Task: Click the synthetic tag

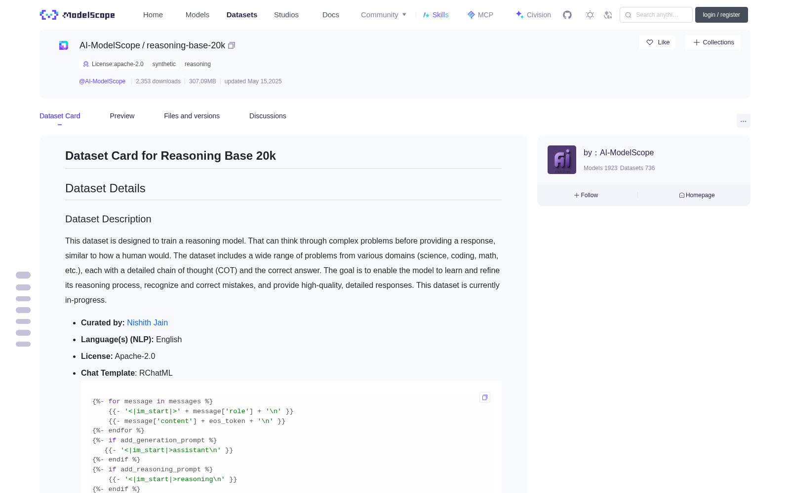Action: 164,64
